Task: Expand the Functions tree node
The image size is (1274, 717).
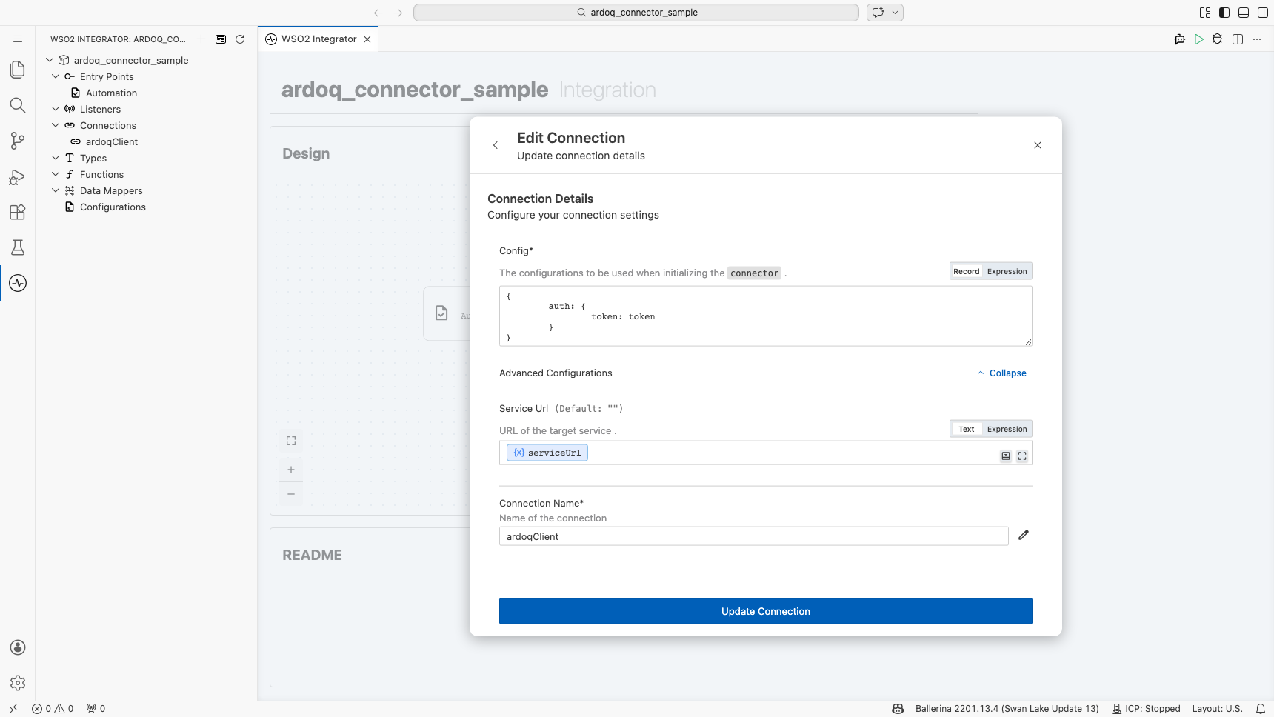Action: (56, 174)
